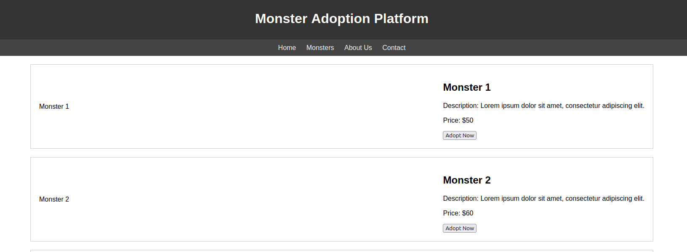This screenshot has width=687, height=252.
Task: Select the bold Monster 2 heading
Action: tap(466, 180)
